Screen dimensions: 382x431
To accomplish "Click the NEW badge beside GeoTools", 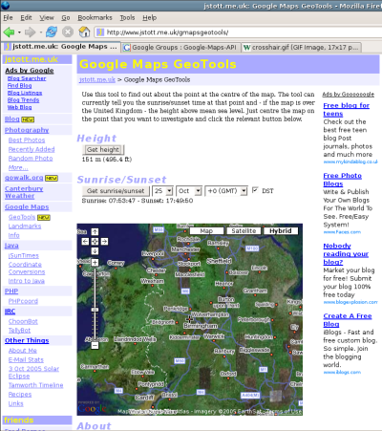I will [x=44, y=218].
